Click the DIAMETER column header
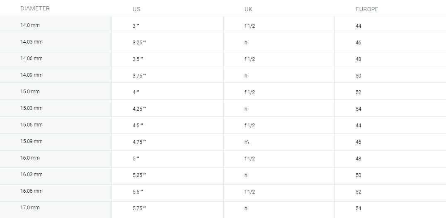Image resolution: width=446 pixels, height=218 pixels. tap(35, 9)
